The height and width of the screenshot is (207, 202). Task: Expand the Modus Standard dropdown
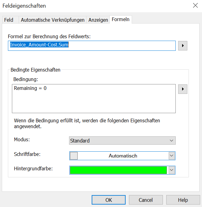pyautogui.click(x=122, y=140)
